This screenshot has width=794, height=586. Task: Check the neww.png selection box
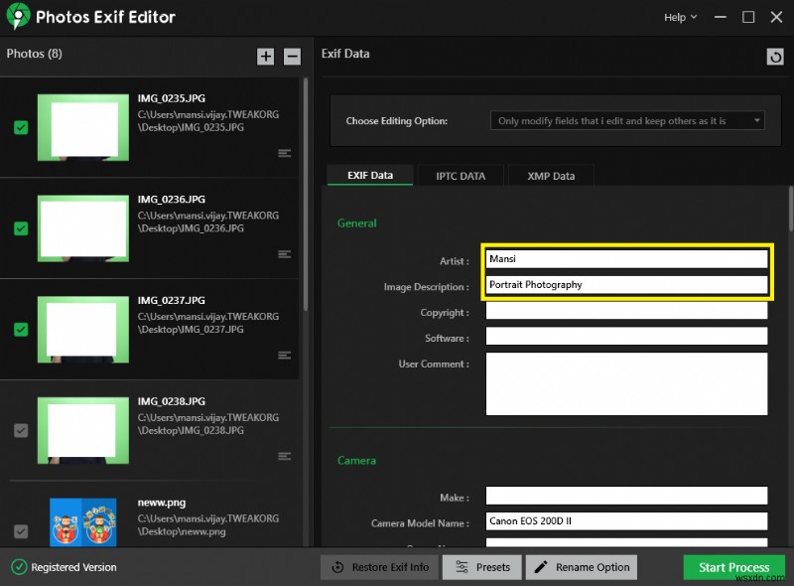(20, 529)
